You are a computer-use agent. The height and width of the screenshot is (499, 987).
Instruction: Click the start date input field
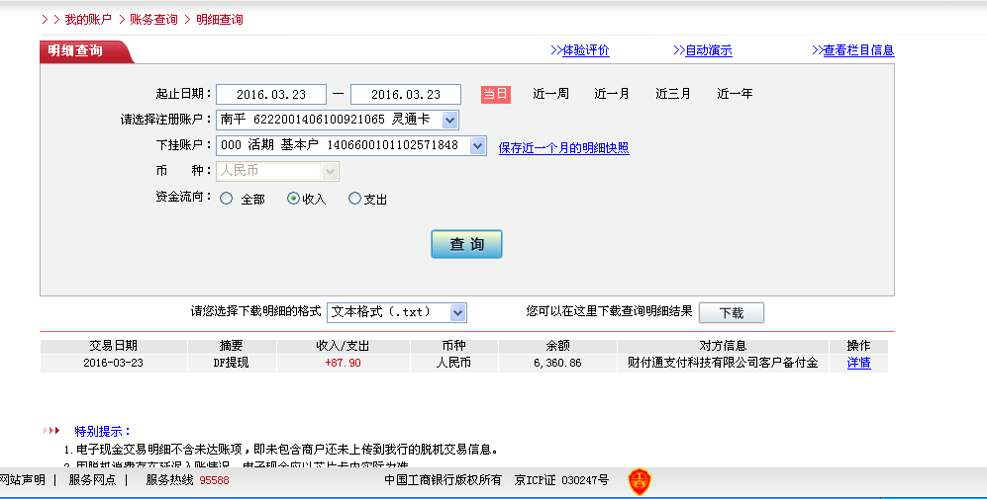(270, 94)
